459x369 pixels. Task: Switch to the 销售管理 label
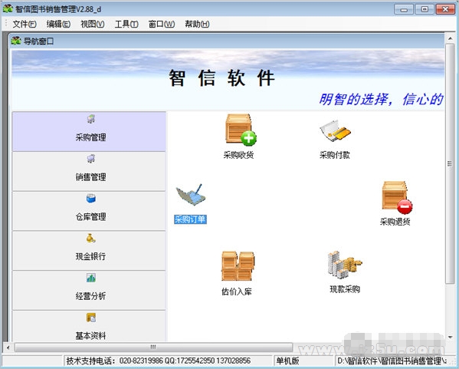tap(90, 177)
